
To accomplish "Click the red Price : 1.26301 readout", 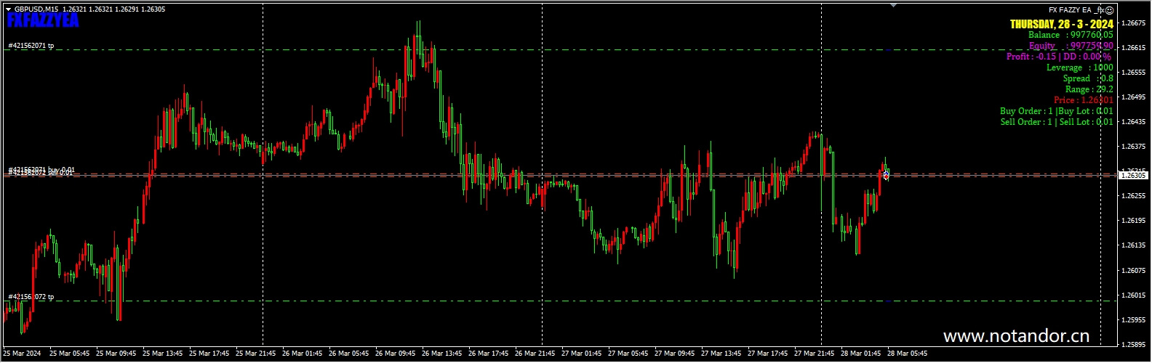I will [x=1084, y=100].
